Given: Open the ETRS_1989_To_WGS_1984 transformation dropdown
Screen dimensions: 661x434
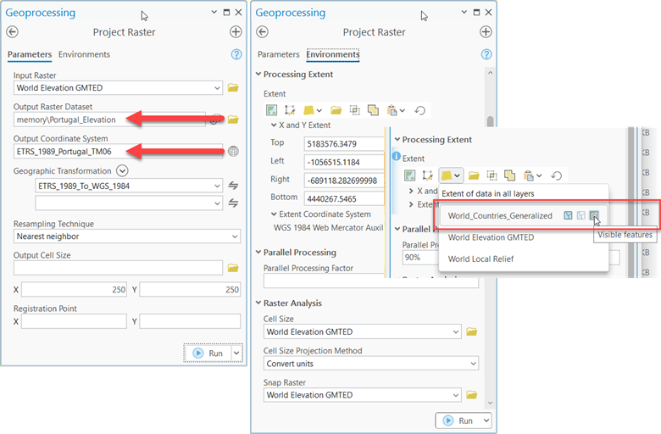Looking at the screenshot, I should click(217, 186).
